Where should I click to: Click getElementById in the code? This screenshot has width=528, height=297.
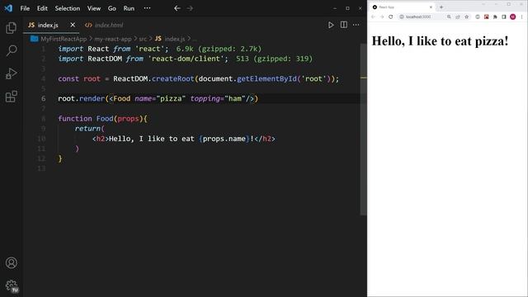pyautogui.click(x=266, y=79)
